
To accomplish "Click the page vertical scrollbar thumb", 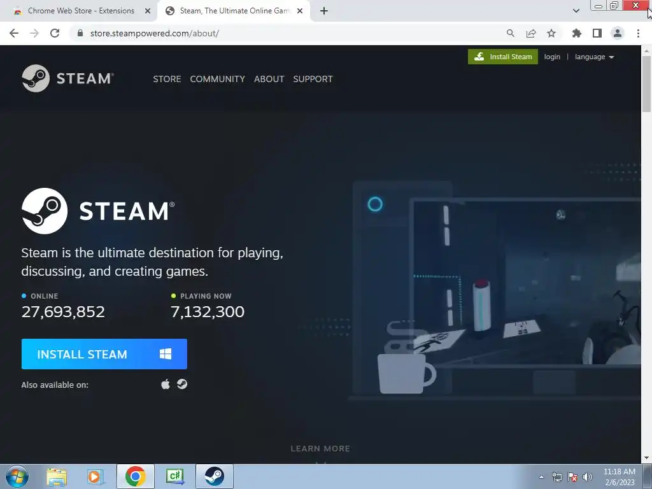I will 646,84.
